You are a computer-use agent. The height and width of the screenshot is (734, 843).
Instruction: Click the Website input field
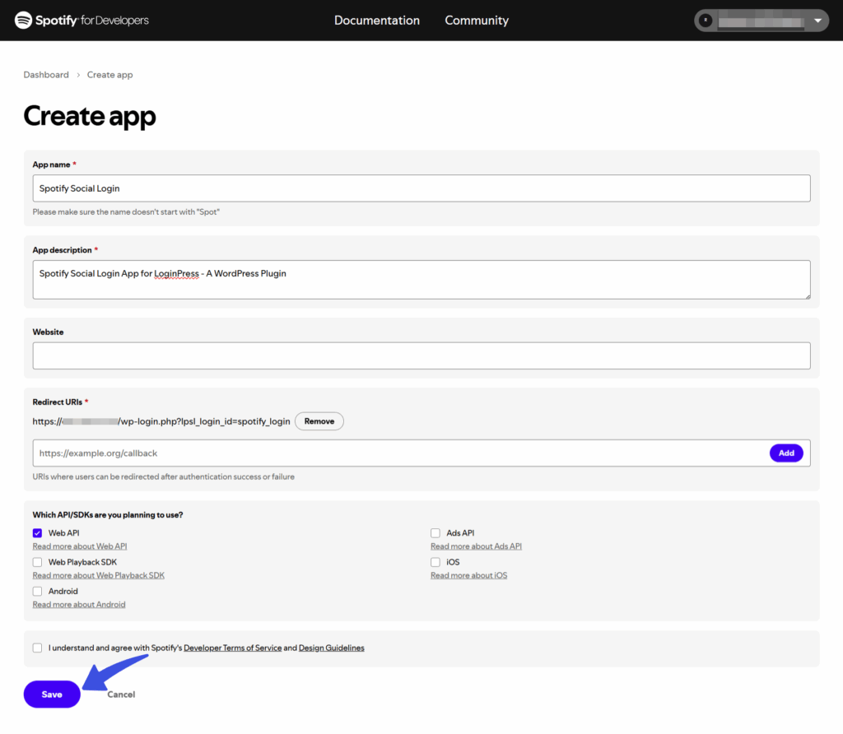[x=421, y=355]
